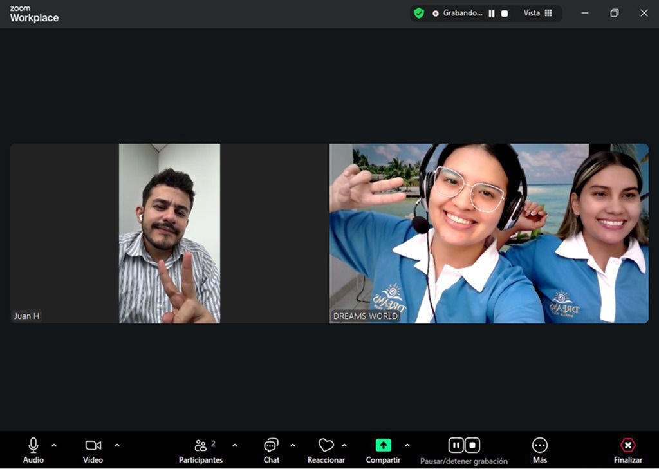Pause recording from the top bar

(x=492, y=14)
